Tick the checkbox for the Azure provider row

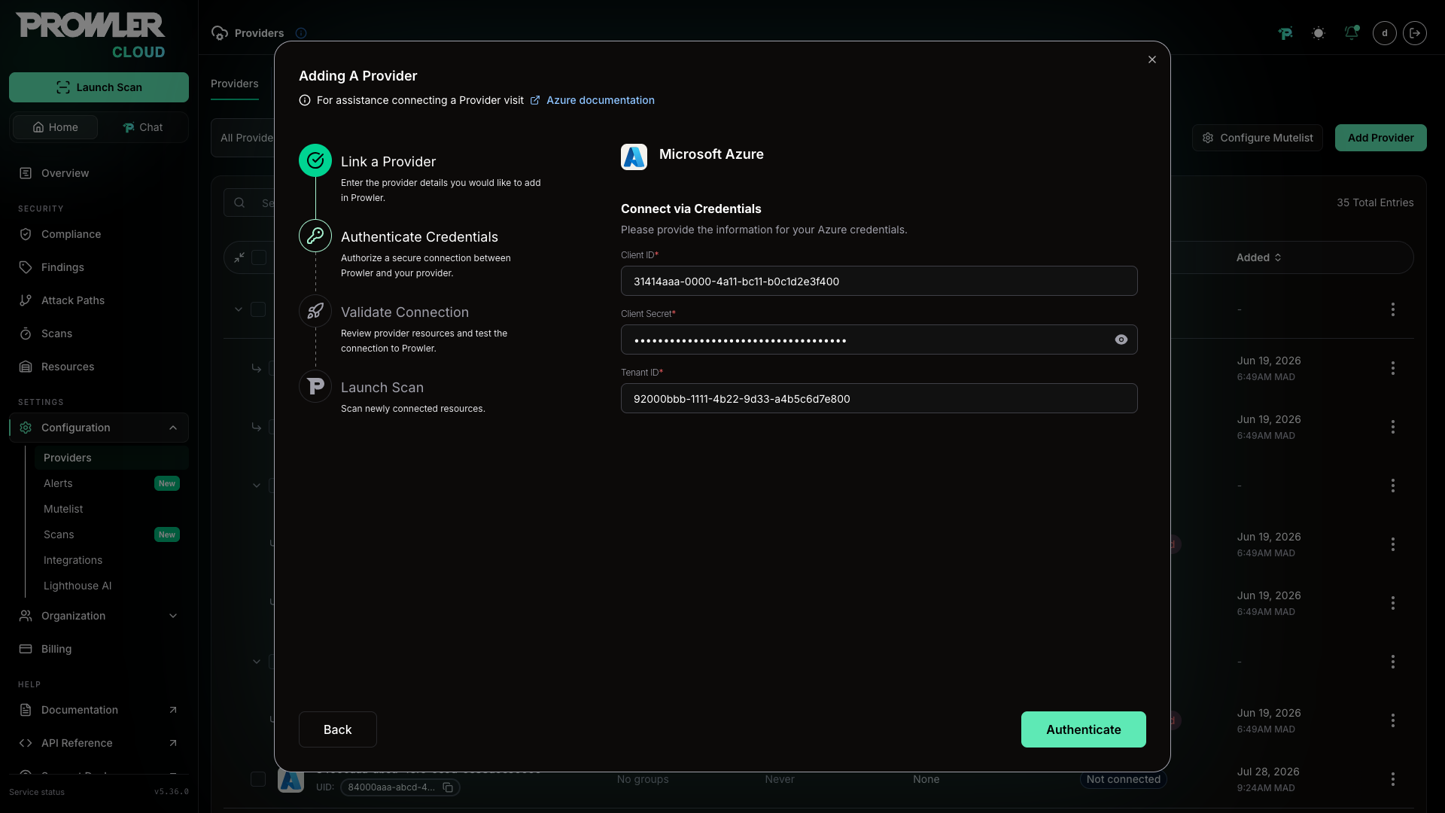pyautogui.click(x=258, y=779)
